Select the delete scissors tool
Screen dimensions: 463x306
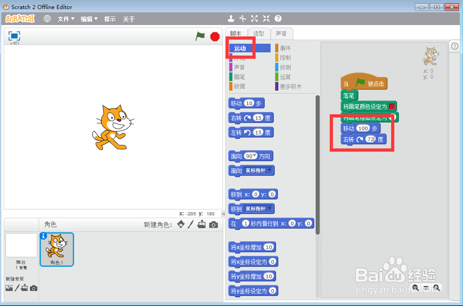pyautogui.click(x=243, y=19)
